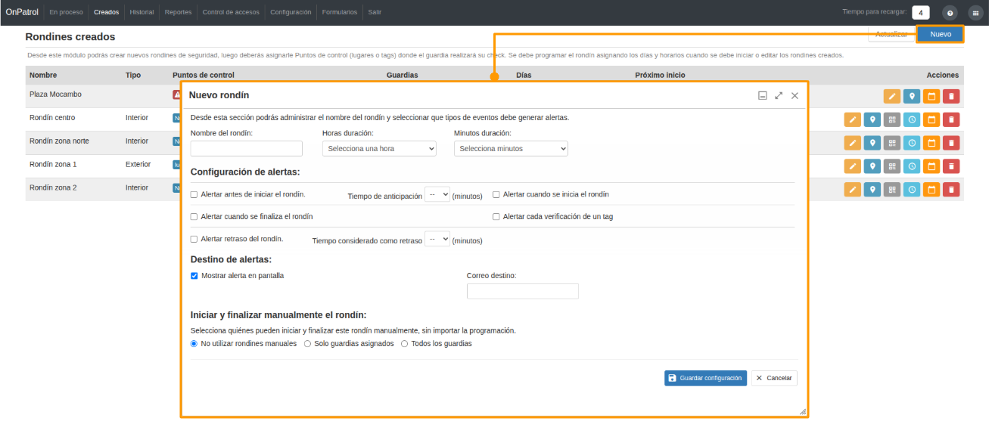Open the clock icon for Rondín zona 1
Viewport: 989px width, 421px height.
[912, 166]
